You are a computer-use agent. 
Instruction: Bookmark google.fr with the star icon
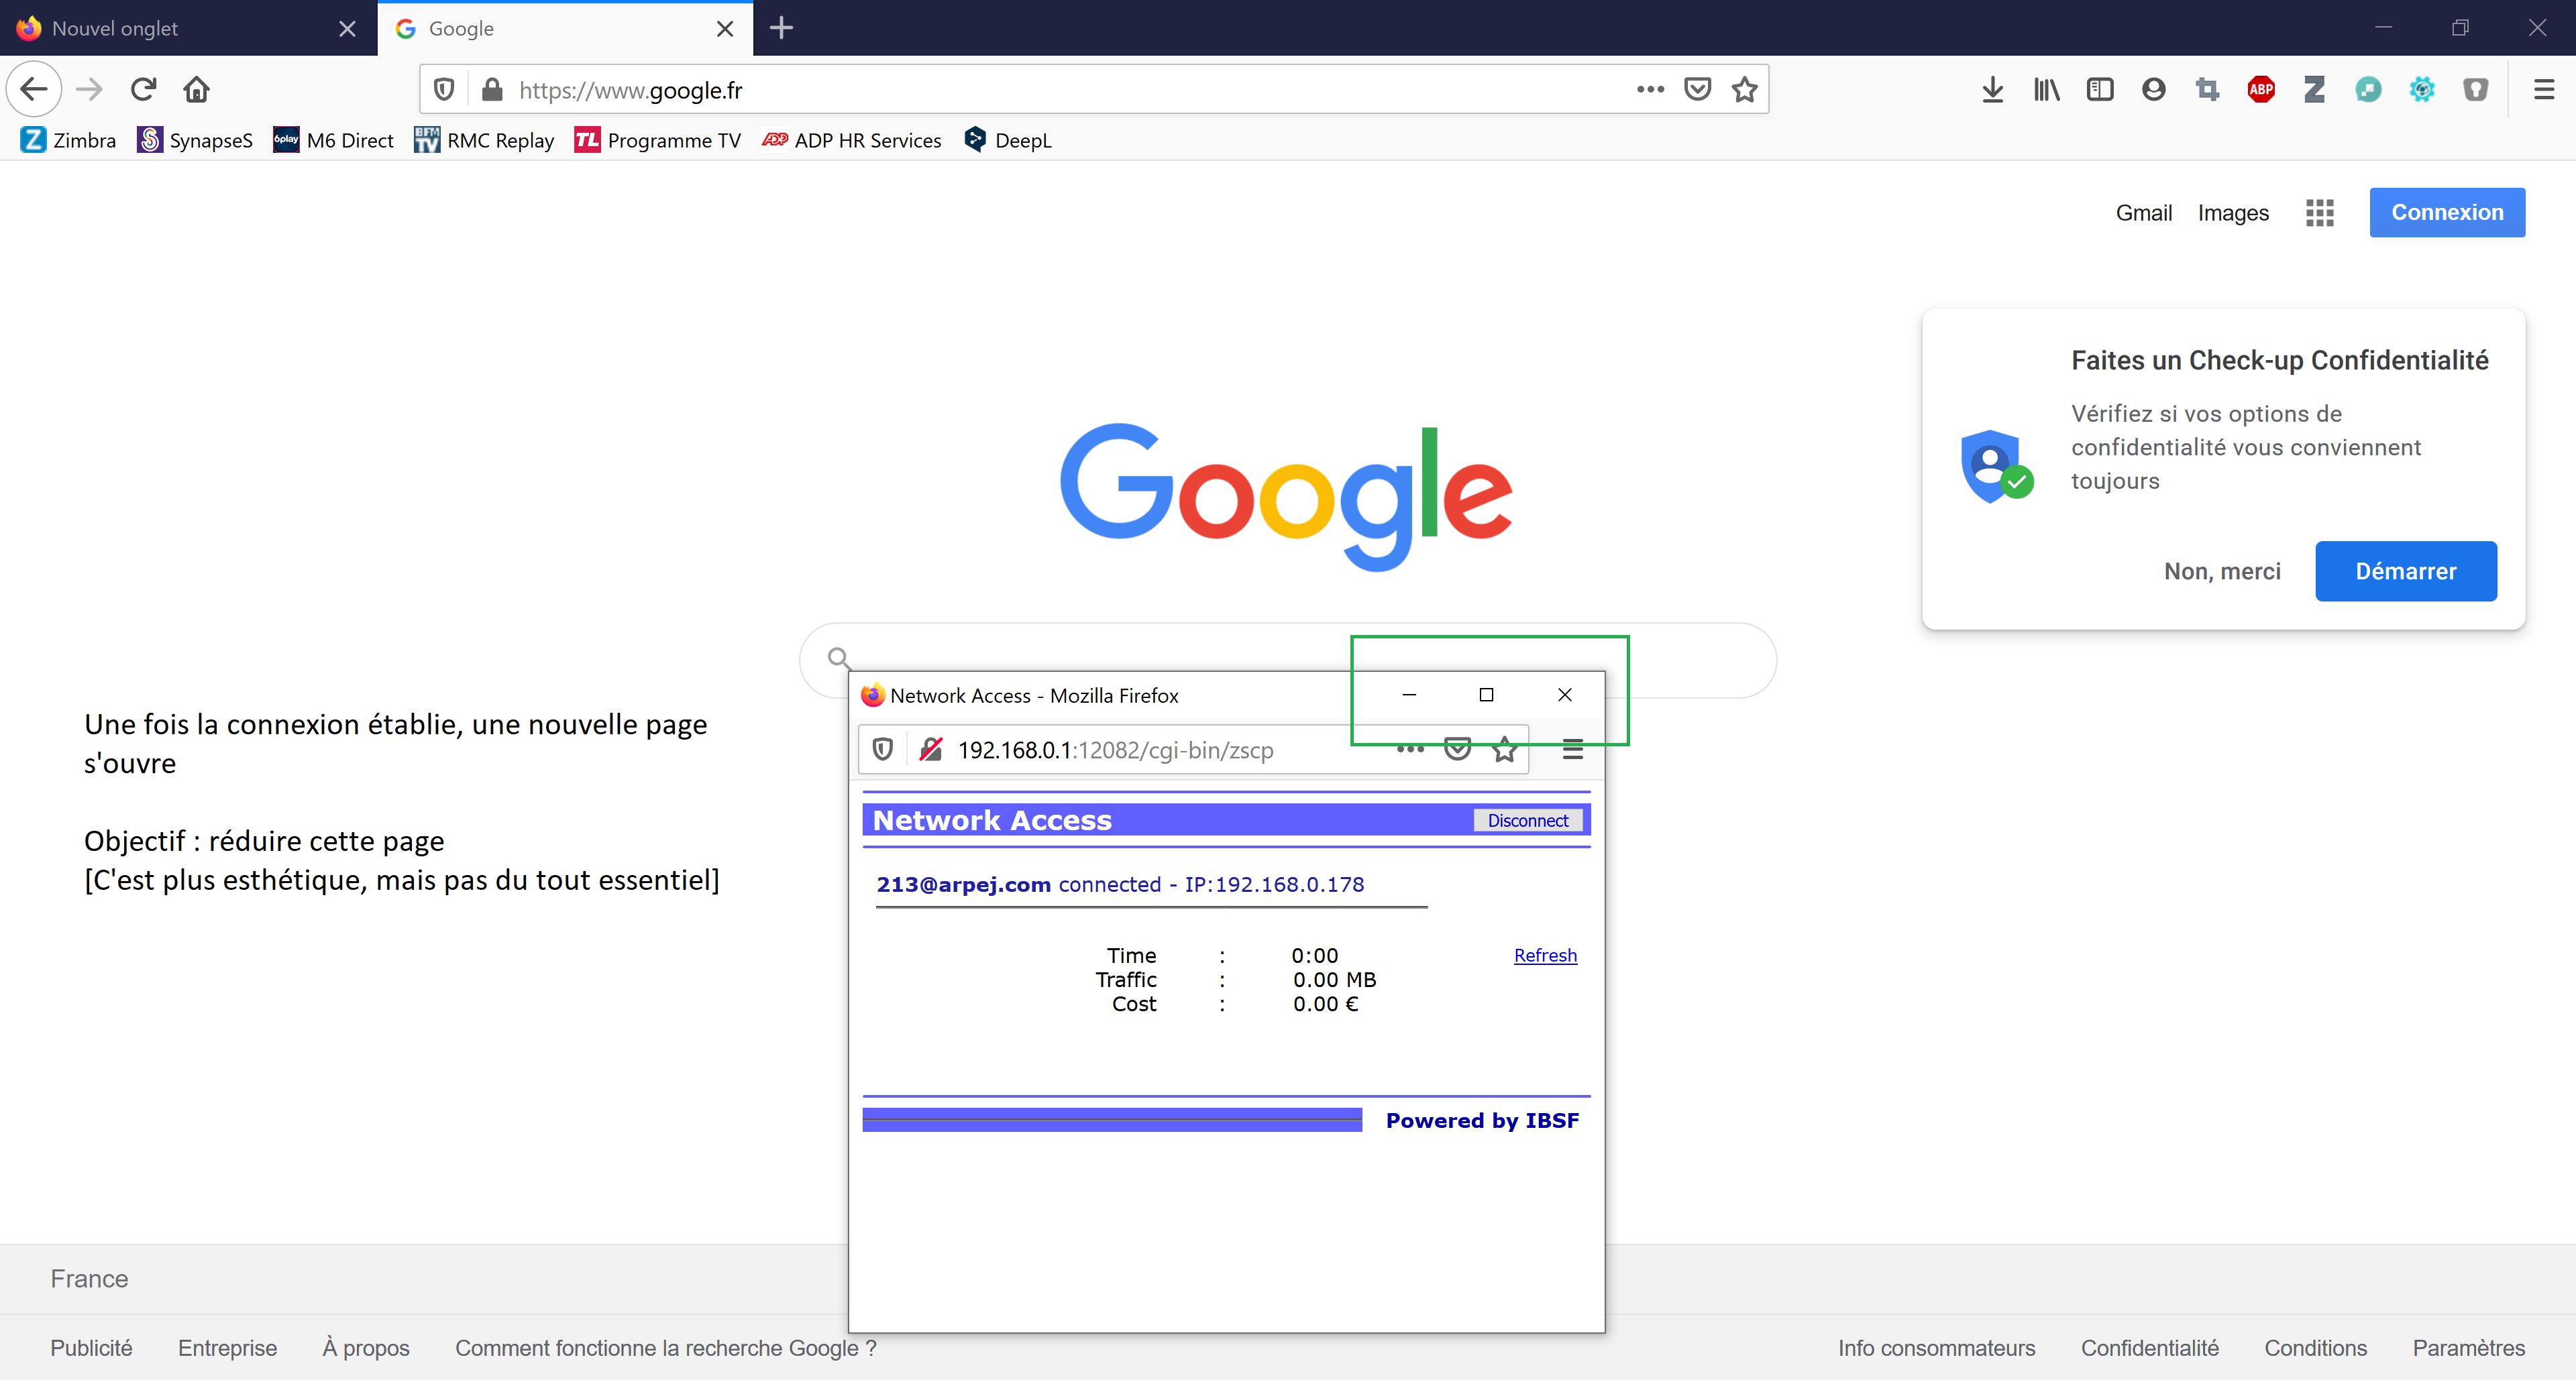[1744, 90]
